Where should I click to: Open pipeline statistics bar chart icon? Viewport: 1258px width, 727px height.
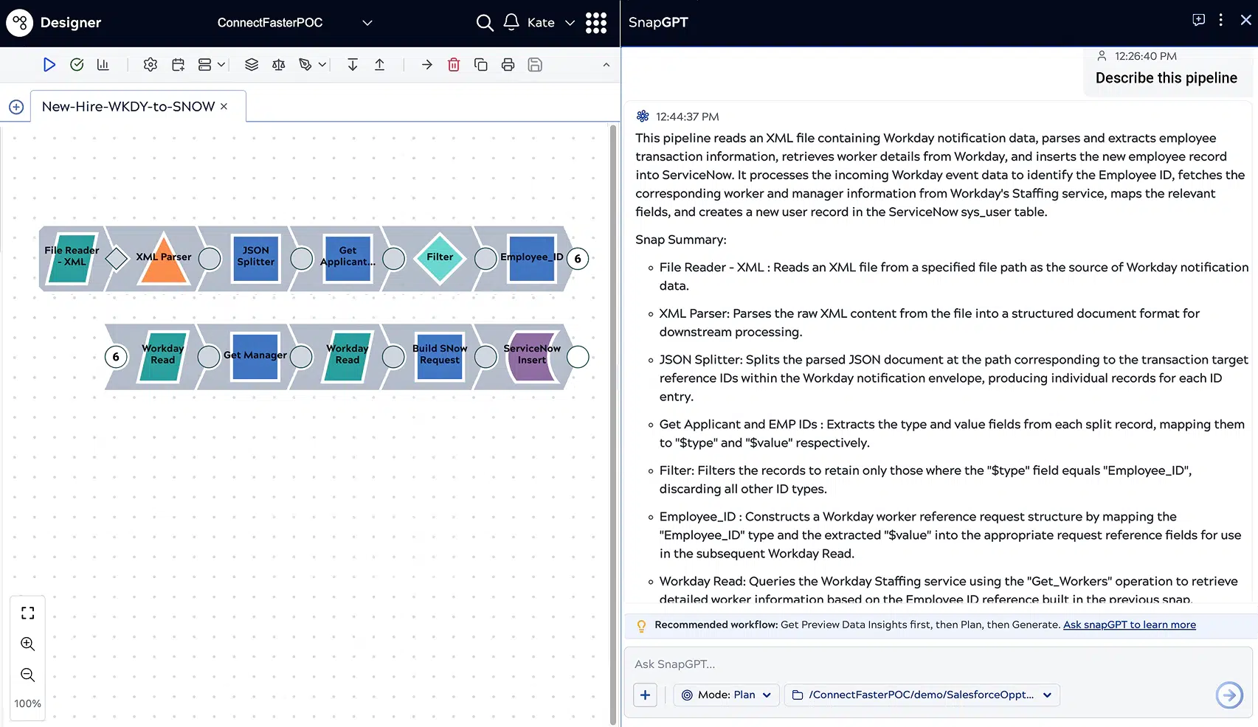pos(103,65)
